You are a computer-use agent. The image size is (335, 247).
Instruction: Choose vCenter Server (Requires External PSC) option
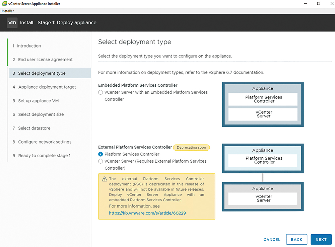click(x=100, y=161)
